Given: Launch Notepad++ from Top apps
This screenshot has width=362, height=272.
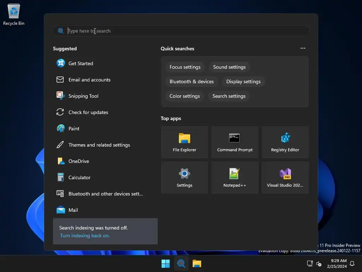Looking at the screenshot, I should [235, 177].
